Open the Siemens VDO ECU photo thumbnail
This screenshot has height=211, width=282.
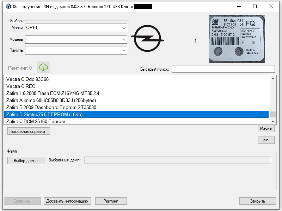pos(237,39)
